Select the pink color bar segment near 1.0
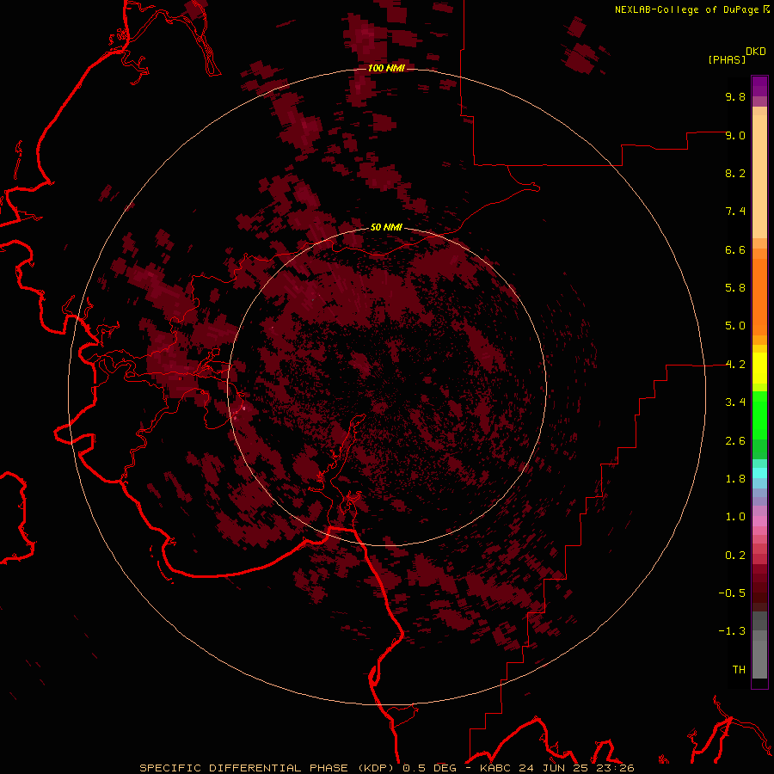This screenshot has height=774, width=774. coord(759,521)
